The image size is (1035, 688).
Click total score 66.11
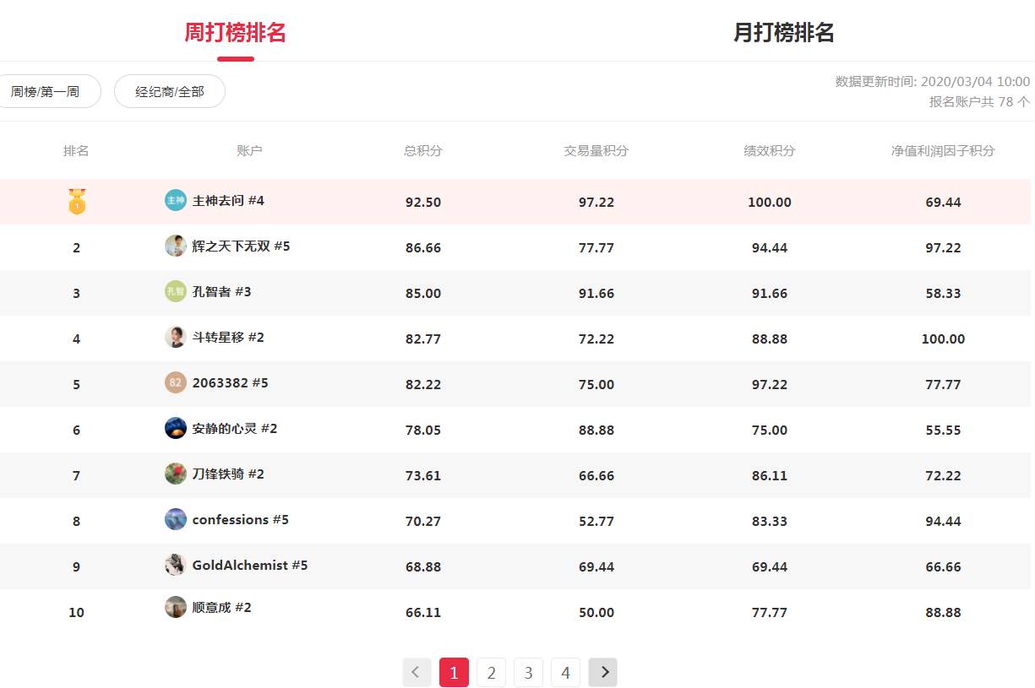coord(423,613)
